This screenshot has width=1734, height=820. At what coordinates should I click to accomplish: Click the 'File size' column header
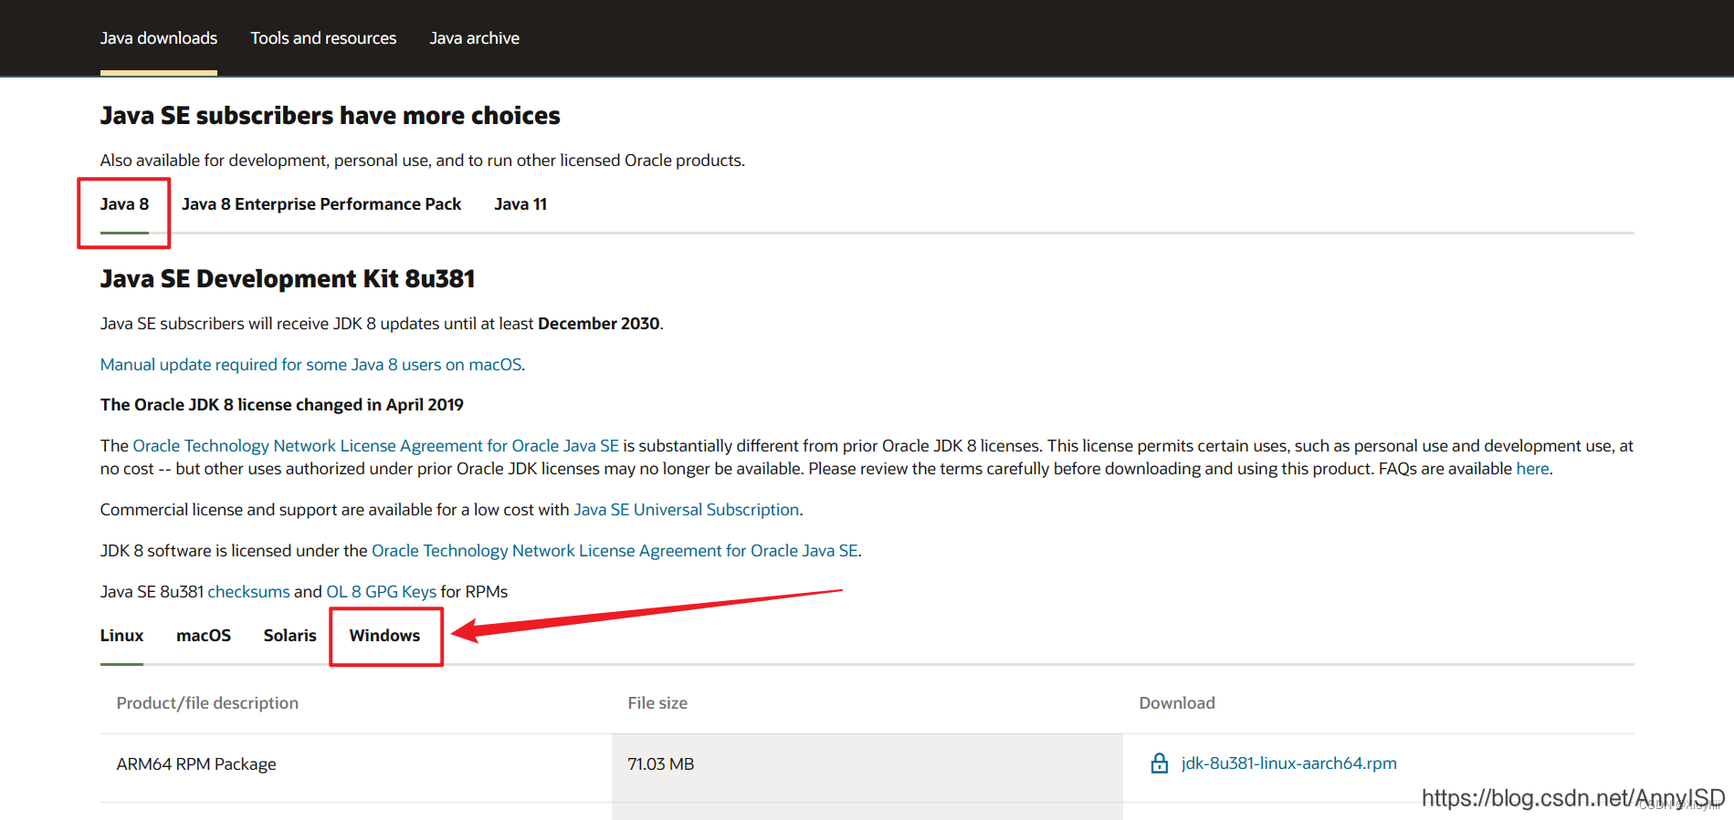tap(657, 703)
